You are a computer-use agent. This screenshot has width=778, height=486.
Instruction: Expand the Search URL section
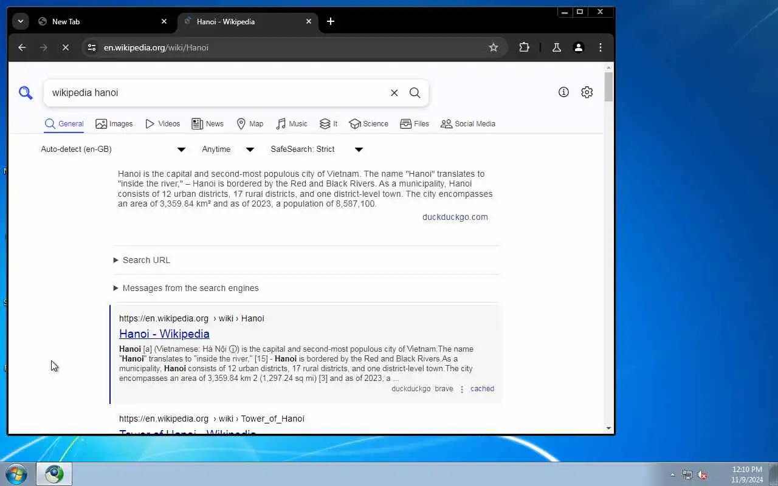pyautogui.click(x=142, y=260)
